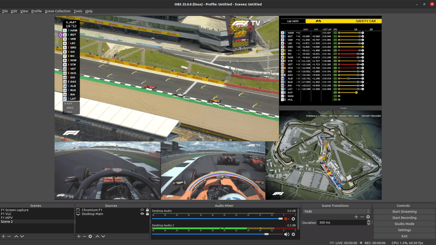The width and height of the screenshot is (436, 245).
Task: Click the main preview canvas
Action: pos(218,107)
